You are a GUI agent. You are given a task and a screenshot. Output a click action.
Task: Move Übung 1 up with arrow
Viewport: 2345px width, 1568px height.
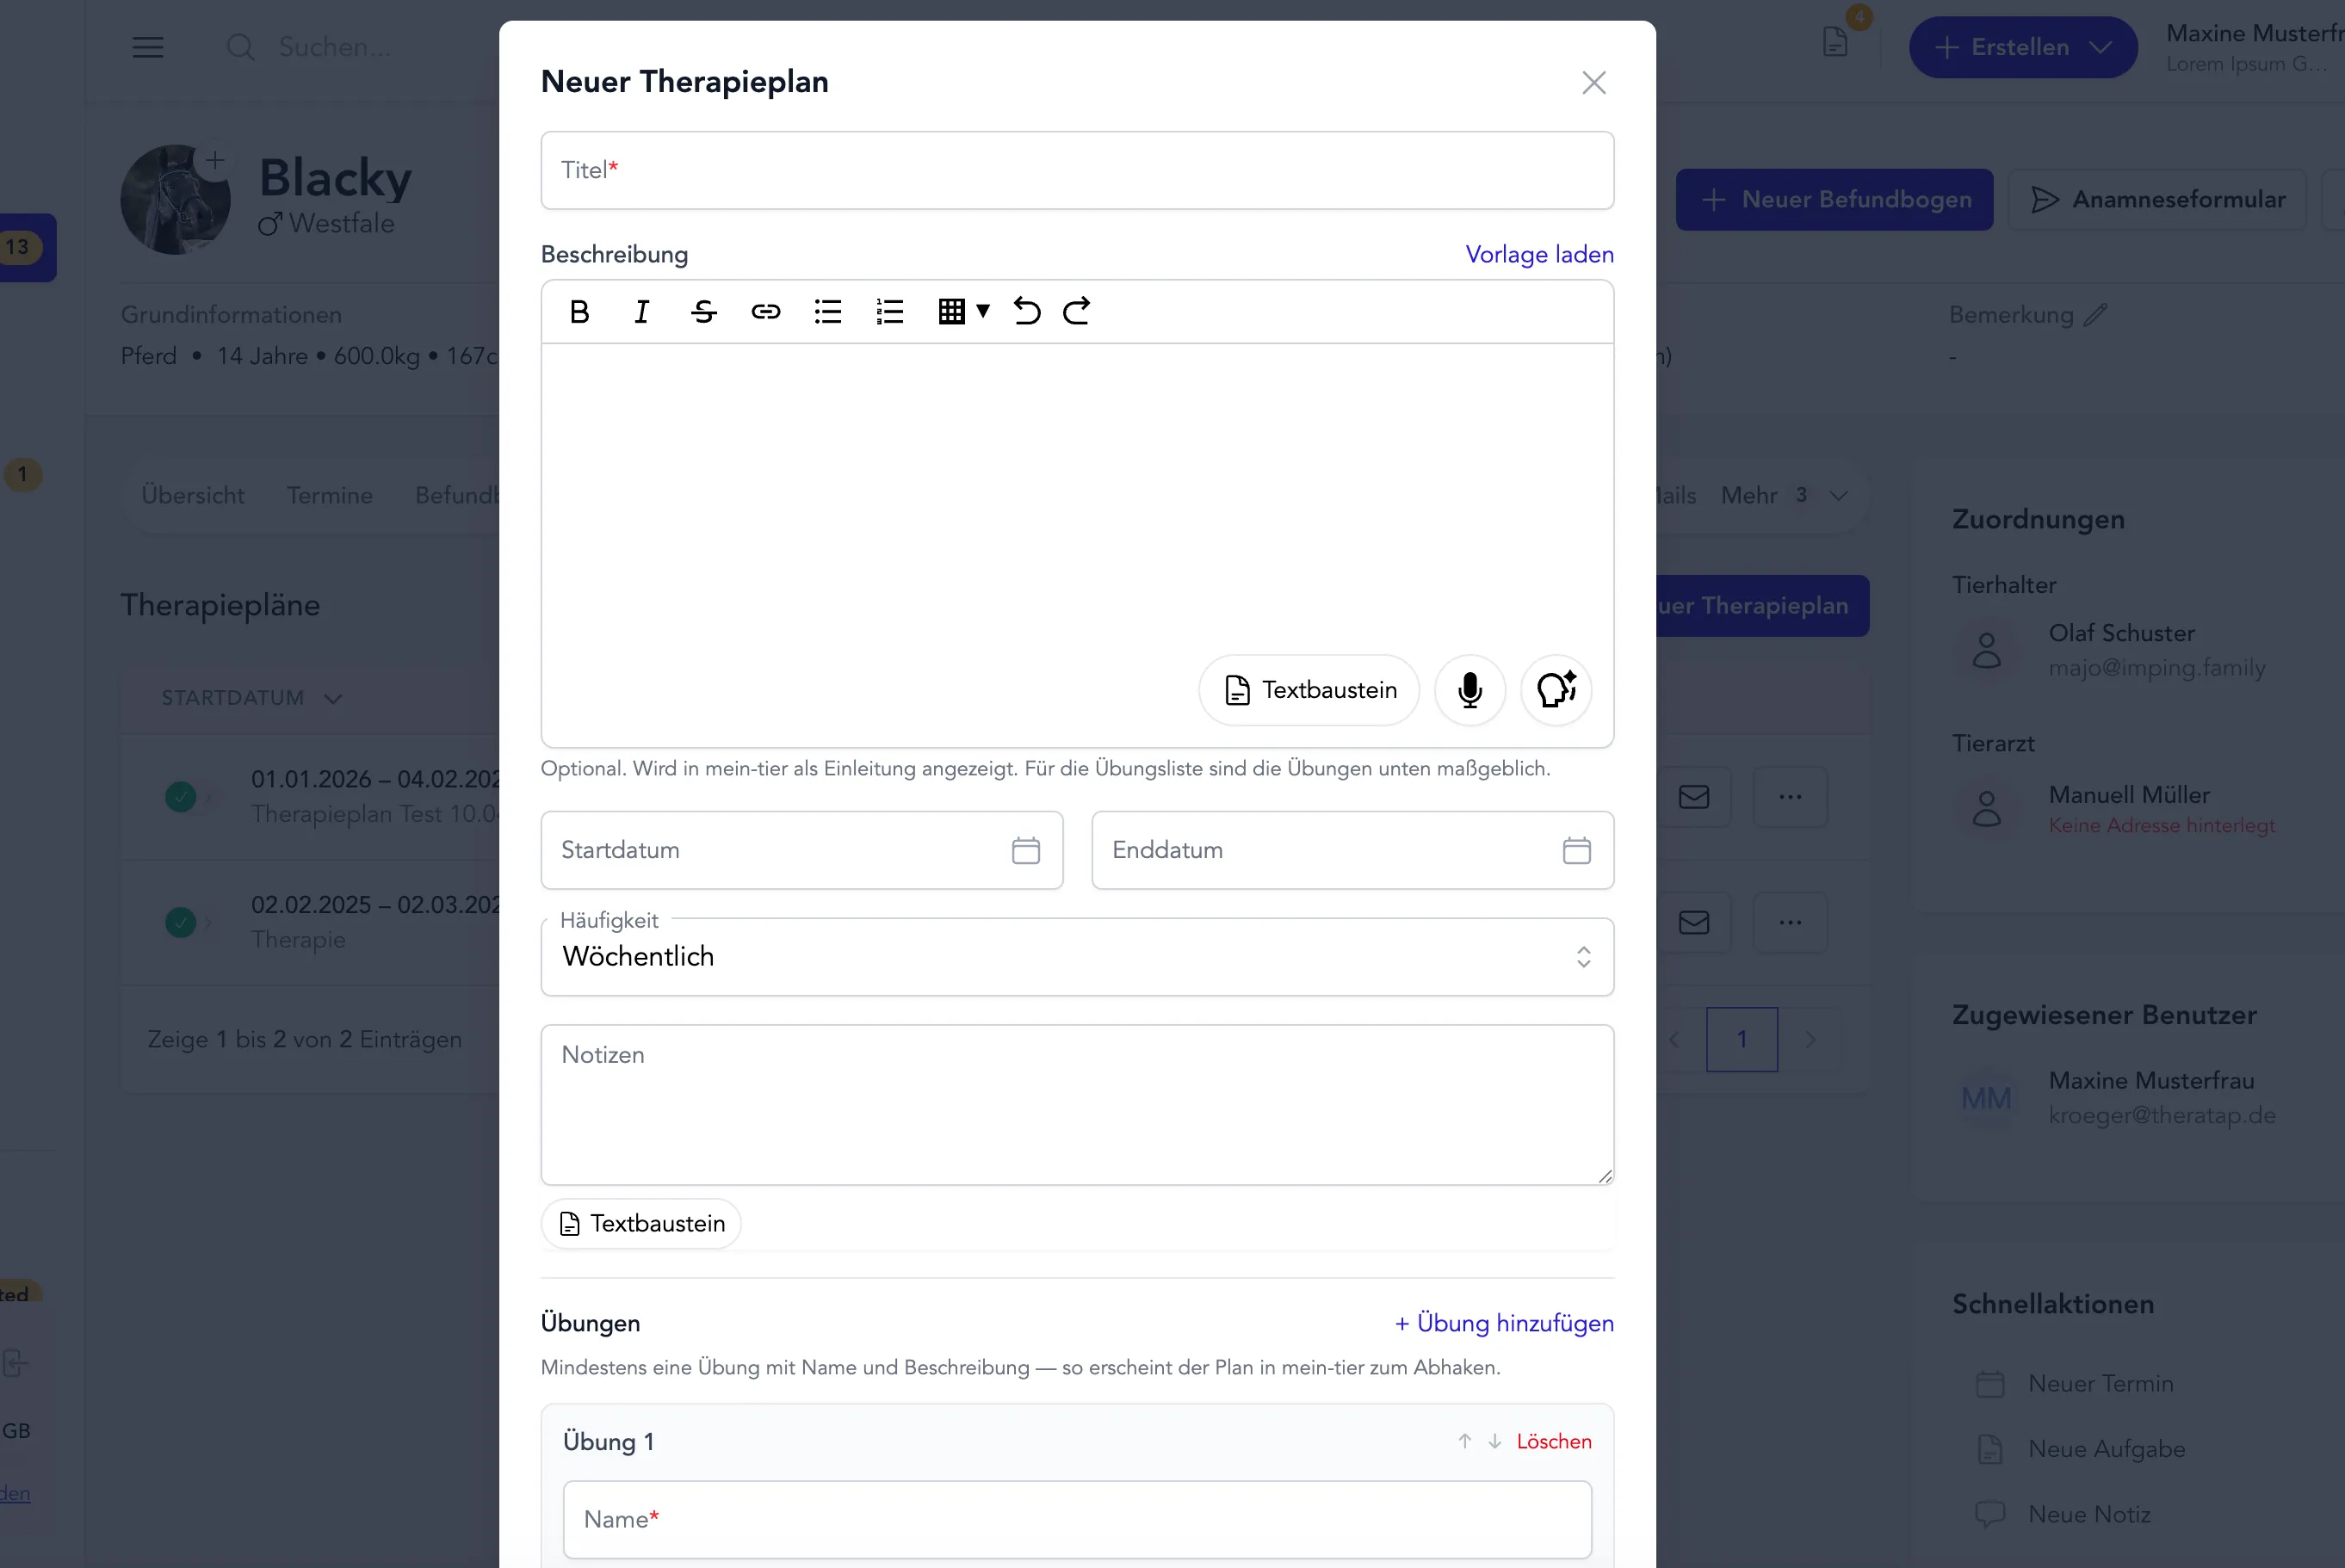pos(1464,1441)
